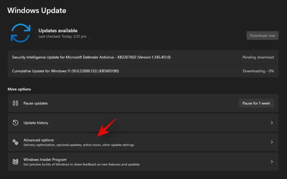Click the Pause updates pause icon
Screen dimensions: 287x179
tap(15, 103)
